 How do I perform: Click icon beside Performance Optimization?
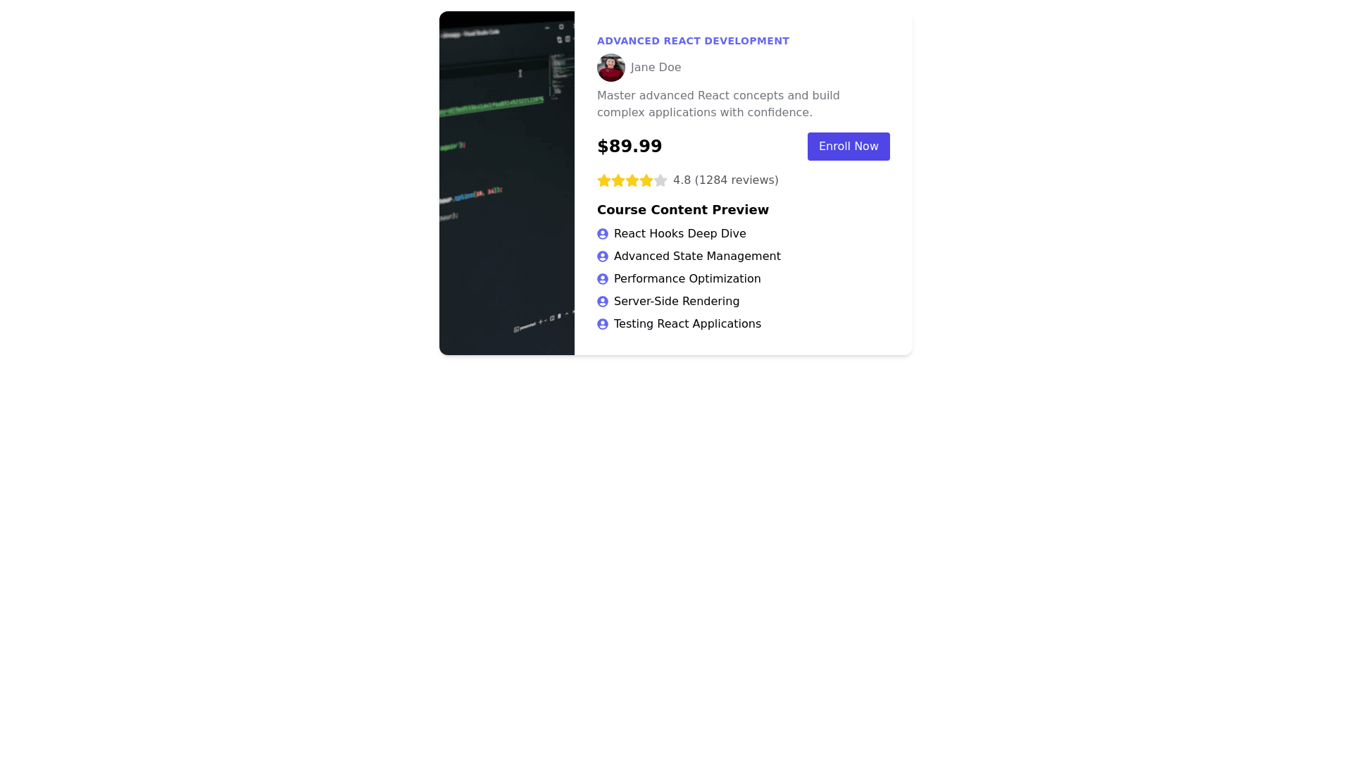(603, 279)
